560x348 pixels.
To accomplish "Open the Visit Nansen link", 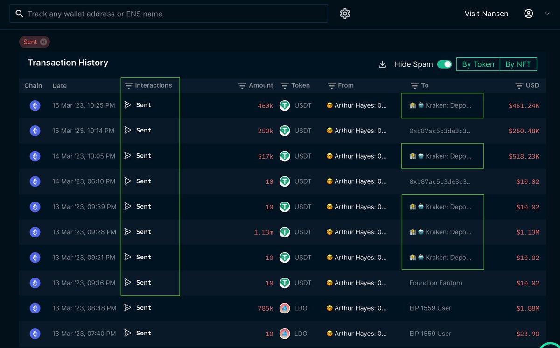I will coord(486,14).
